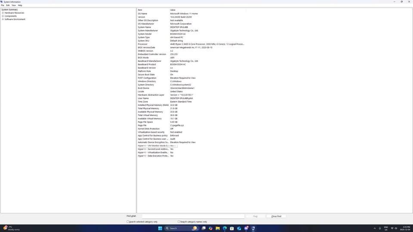Viewport: 413px width, 232px height.
Task: Select the Version row
Action: [x=191, y=17]
